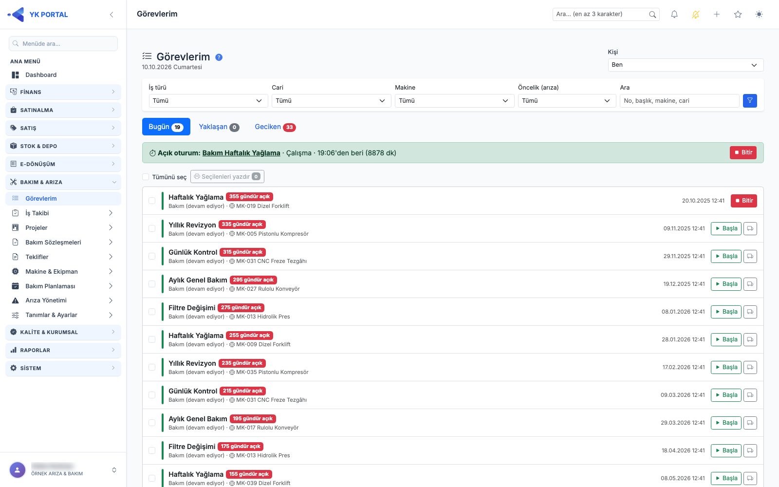Click the plus icon in header

tap(717, 15)
